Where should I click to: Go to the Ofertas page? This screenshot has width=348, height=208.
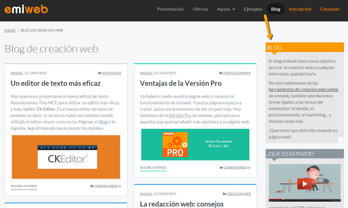click(x=201, y=9)
